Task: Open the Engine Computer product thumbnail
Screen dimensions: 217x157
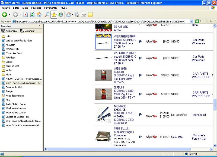Action: click(x=103, y=136)
